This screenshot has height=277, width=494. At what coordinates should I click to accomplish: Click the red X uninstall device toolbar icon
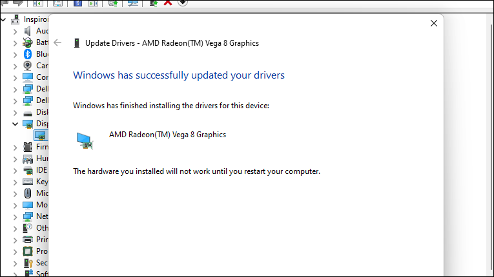click(x=168, y=3)
